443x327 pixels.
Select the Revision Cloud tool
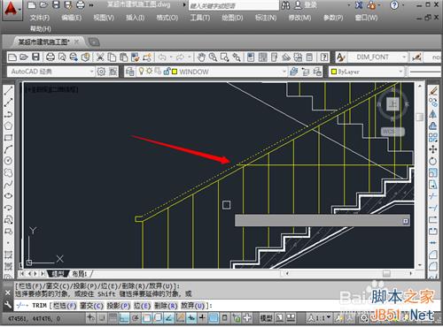click(x=8, y=172)
